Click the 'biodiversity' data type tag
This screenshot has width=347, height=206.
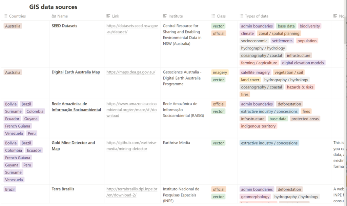[x=310, y=26]
